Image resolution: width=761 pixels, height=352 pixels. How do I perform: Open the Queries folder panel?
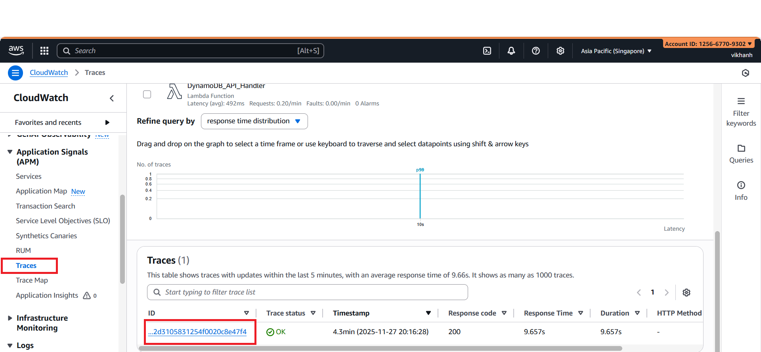(741, 154)
